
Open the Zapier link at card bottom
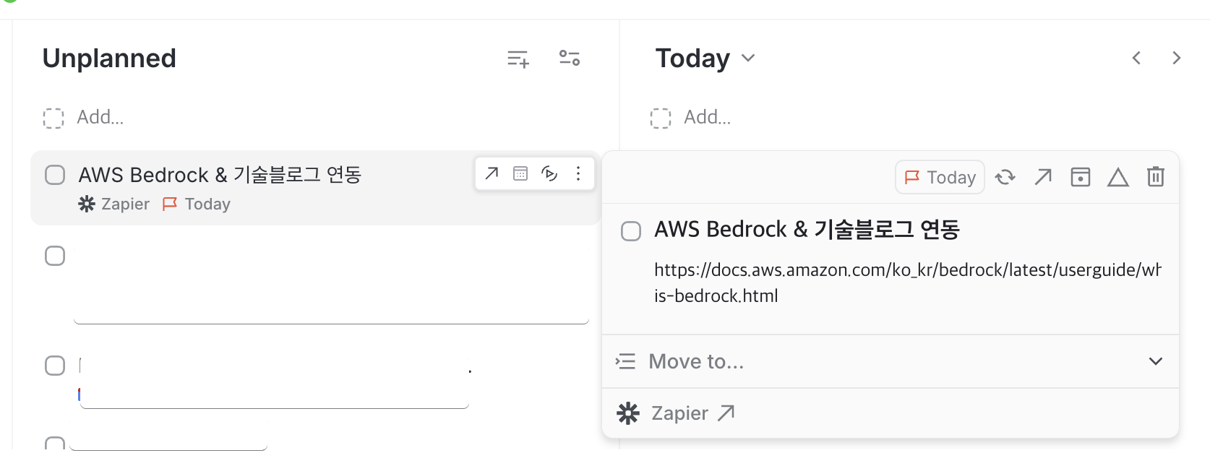[x=676, y=413]
